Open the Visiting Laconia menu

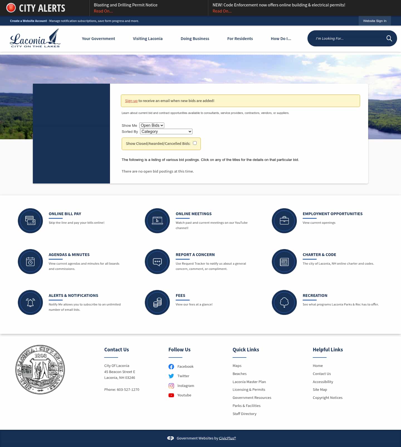[148, 39]
